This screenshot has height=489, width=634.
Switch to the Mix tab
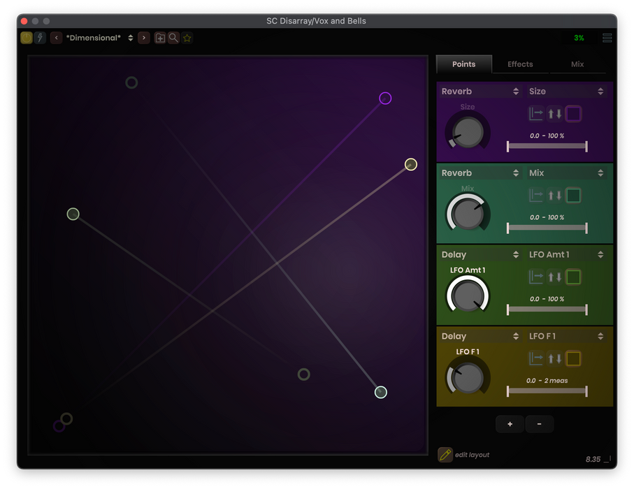577,64
